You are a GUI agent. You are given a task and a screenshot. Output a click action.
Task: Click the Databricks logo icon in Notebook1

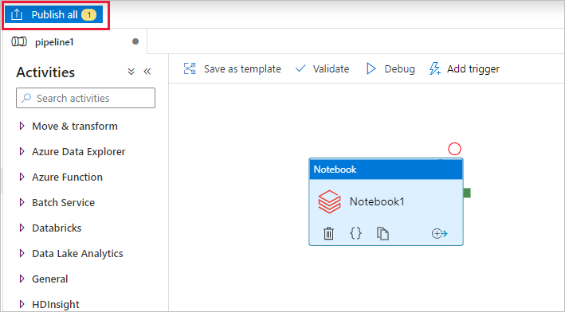pyautogui.click(x=329, y=201)
